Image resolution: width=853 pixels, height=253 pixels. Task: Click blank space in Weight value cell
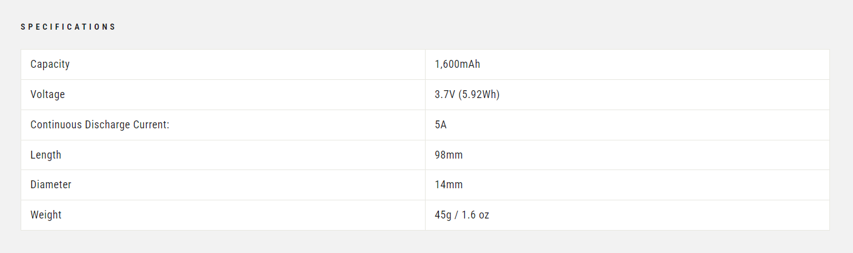tap(661, 215)
